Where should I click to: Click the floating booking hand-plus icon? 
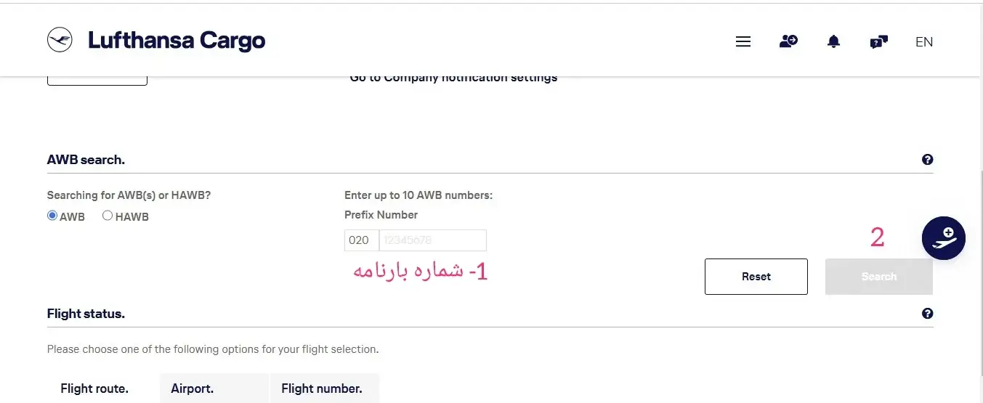pyautogui.click(x=943, y=238)
